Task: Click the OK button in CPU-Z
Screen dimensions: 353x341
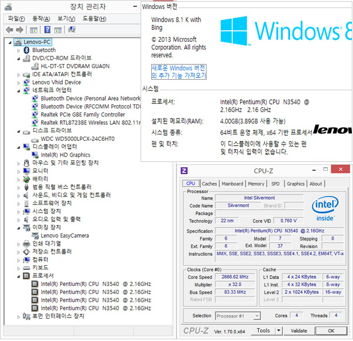Action: click(x=331, y=330)
